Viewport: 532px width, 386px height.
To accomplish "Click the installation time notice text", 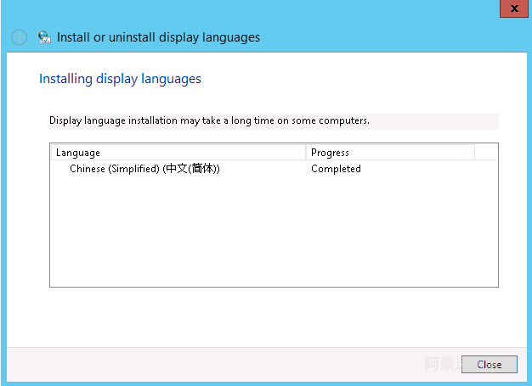I will [209, 121].
